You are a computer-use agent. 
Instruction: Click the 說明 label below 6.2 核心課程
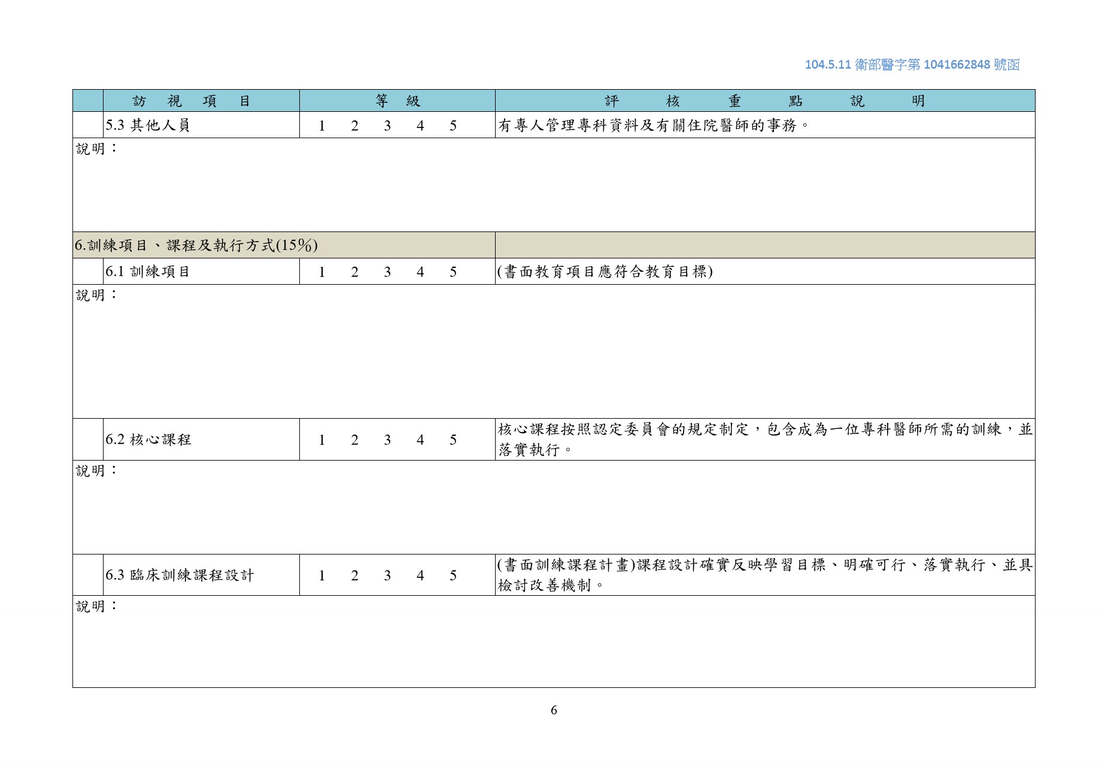pos(96,471)
